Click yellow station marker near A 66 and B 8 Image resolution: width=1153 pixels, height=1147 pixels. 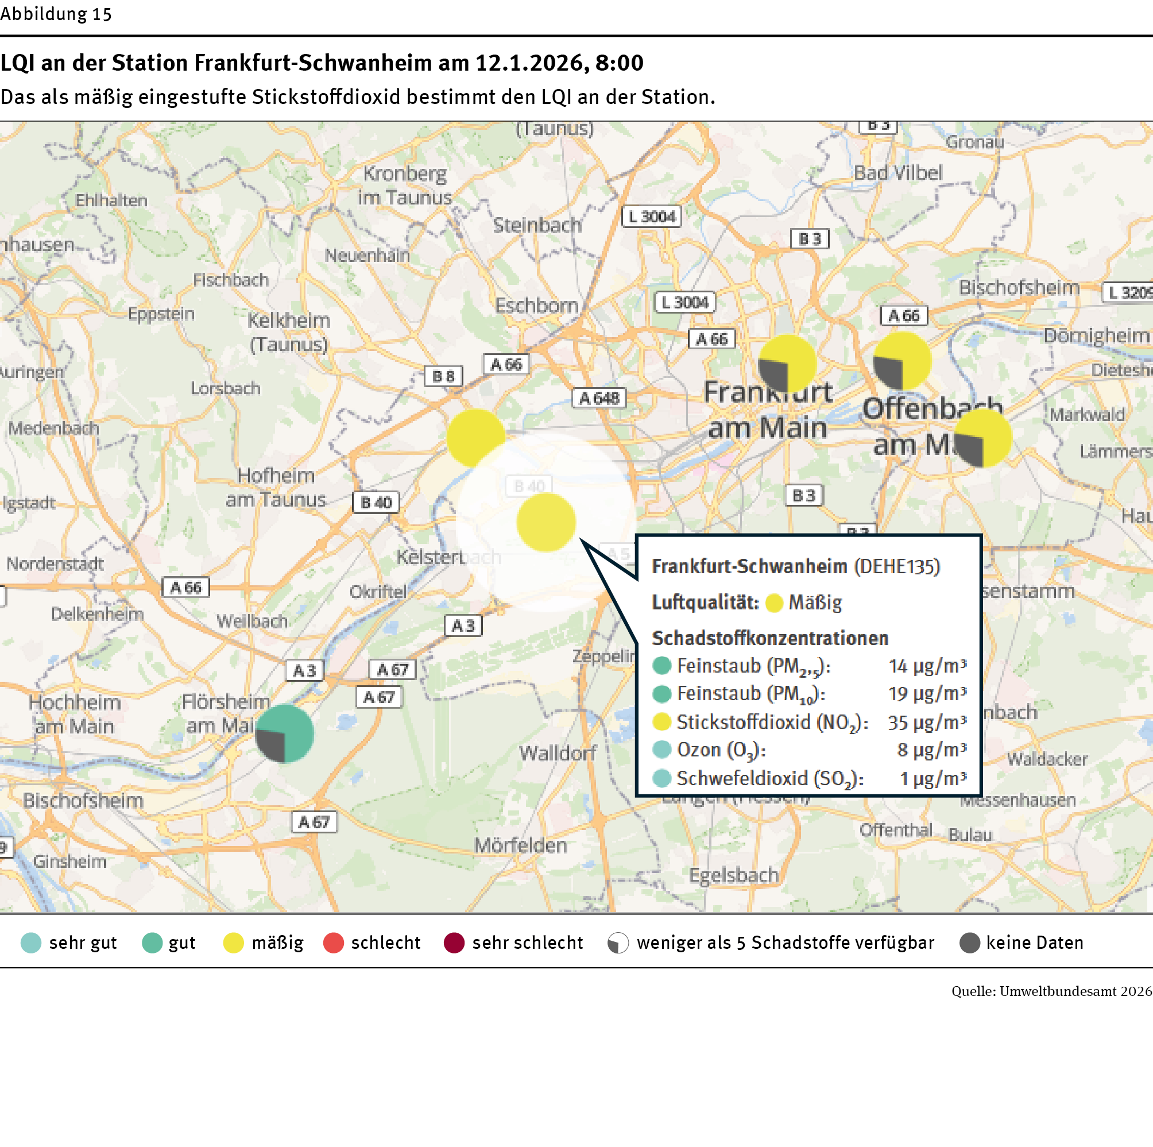click(x=475, y=438)
